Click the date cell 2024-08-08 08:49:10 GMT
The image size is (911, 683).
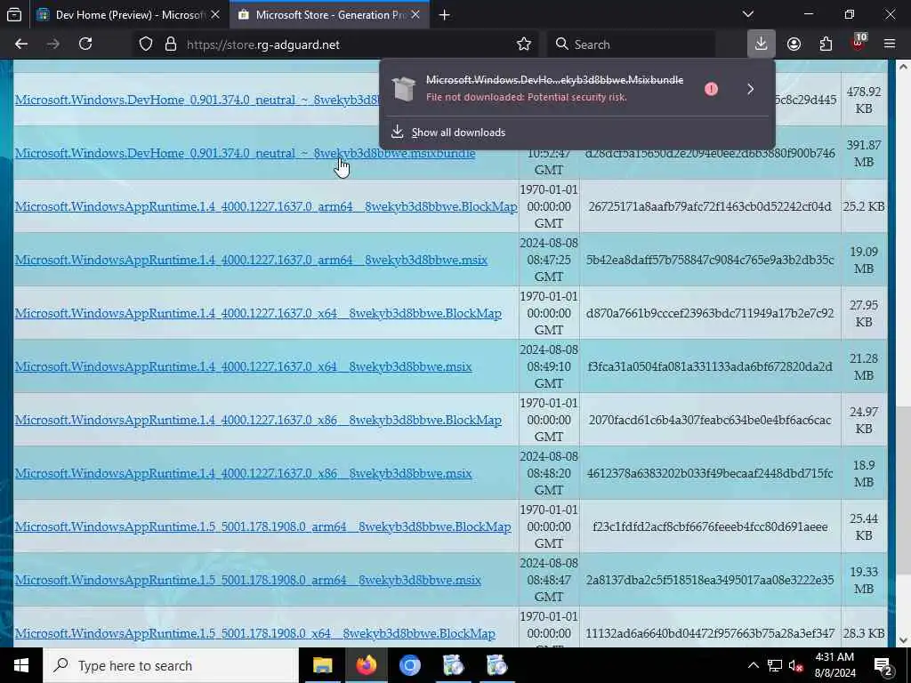(x=548, y=366)
